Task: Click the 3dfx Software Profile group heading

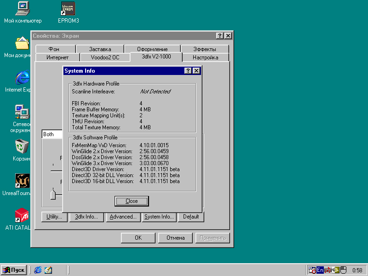Action: tap(95, 138)
